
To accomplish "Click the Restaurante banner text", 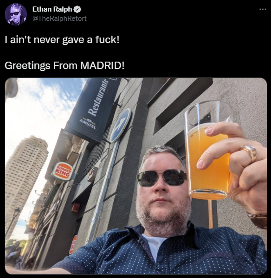I will tap(98, 97).
